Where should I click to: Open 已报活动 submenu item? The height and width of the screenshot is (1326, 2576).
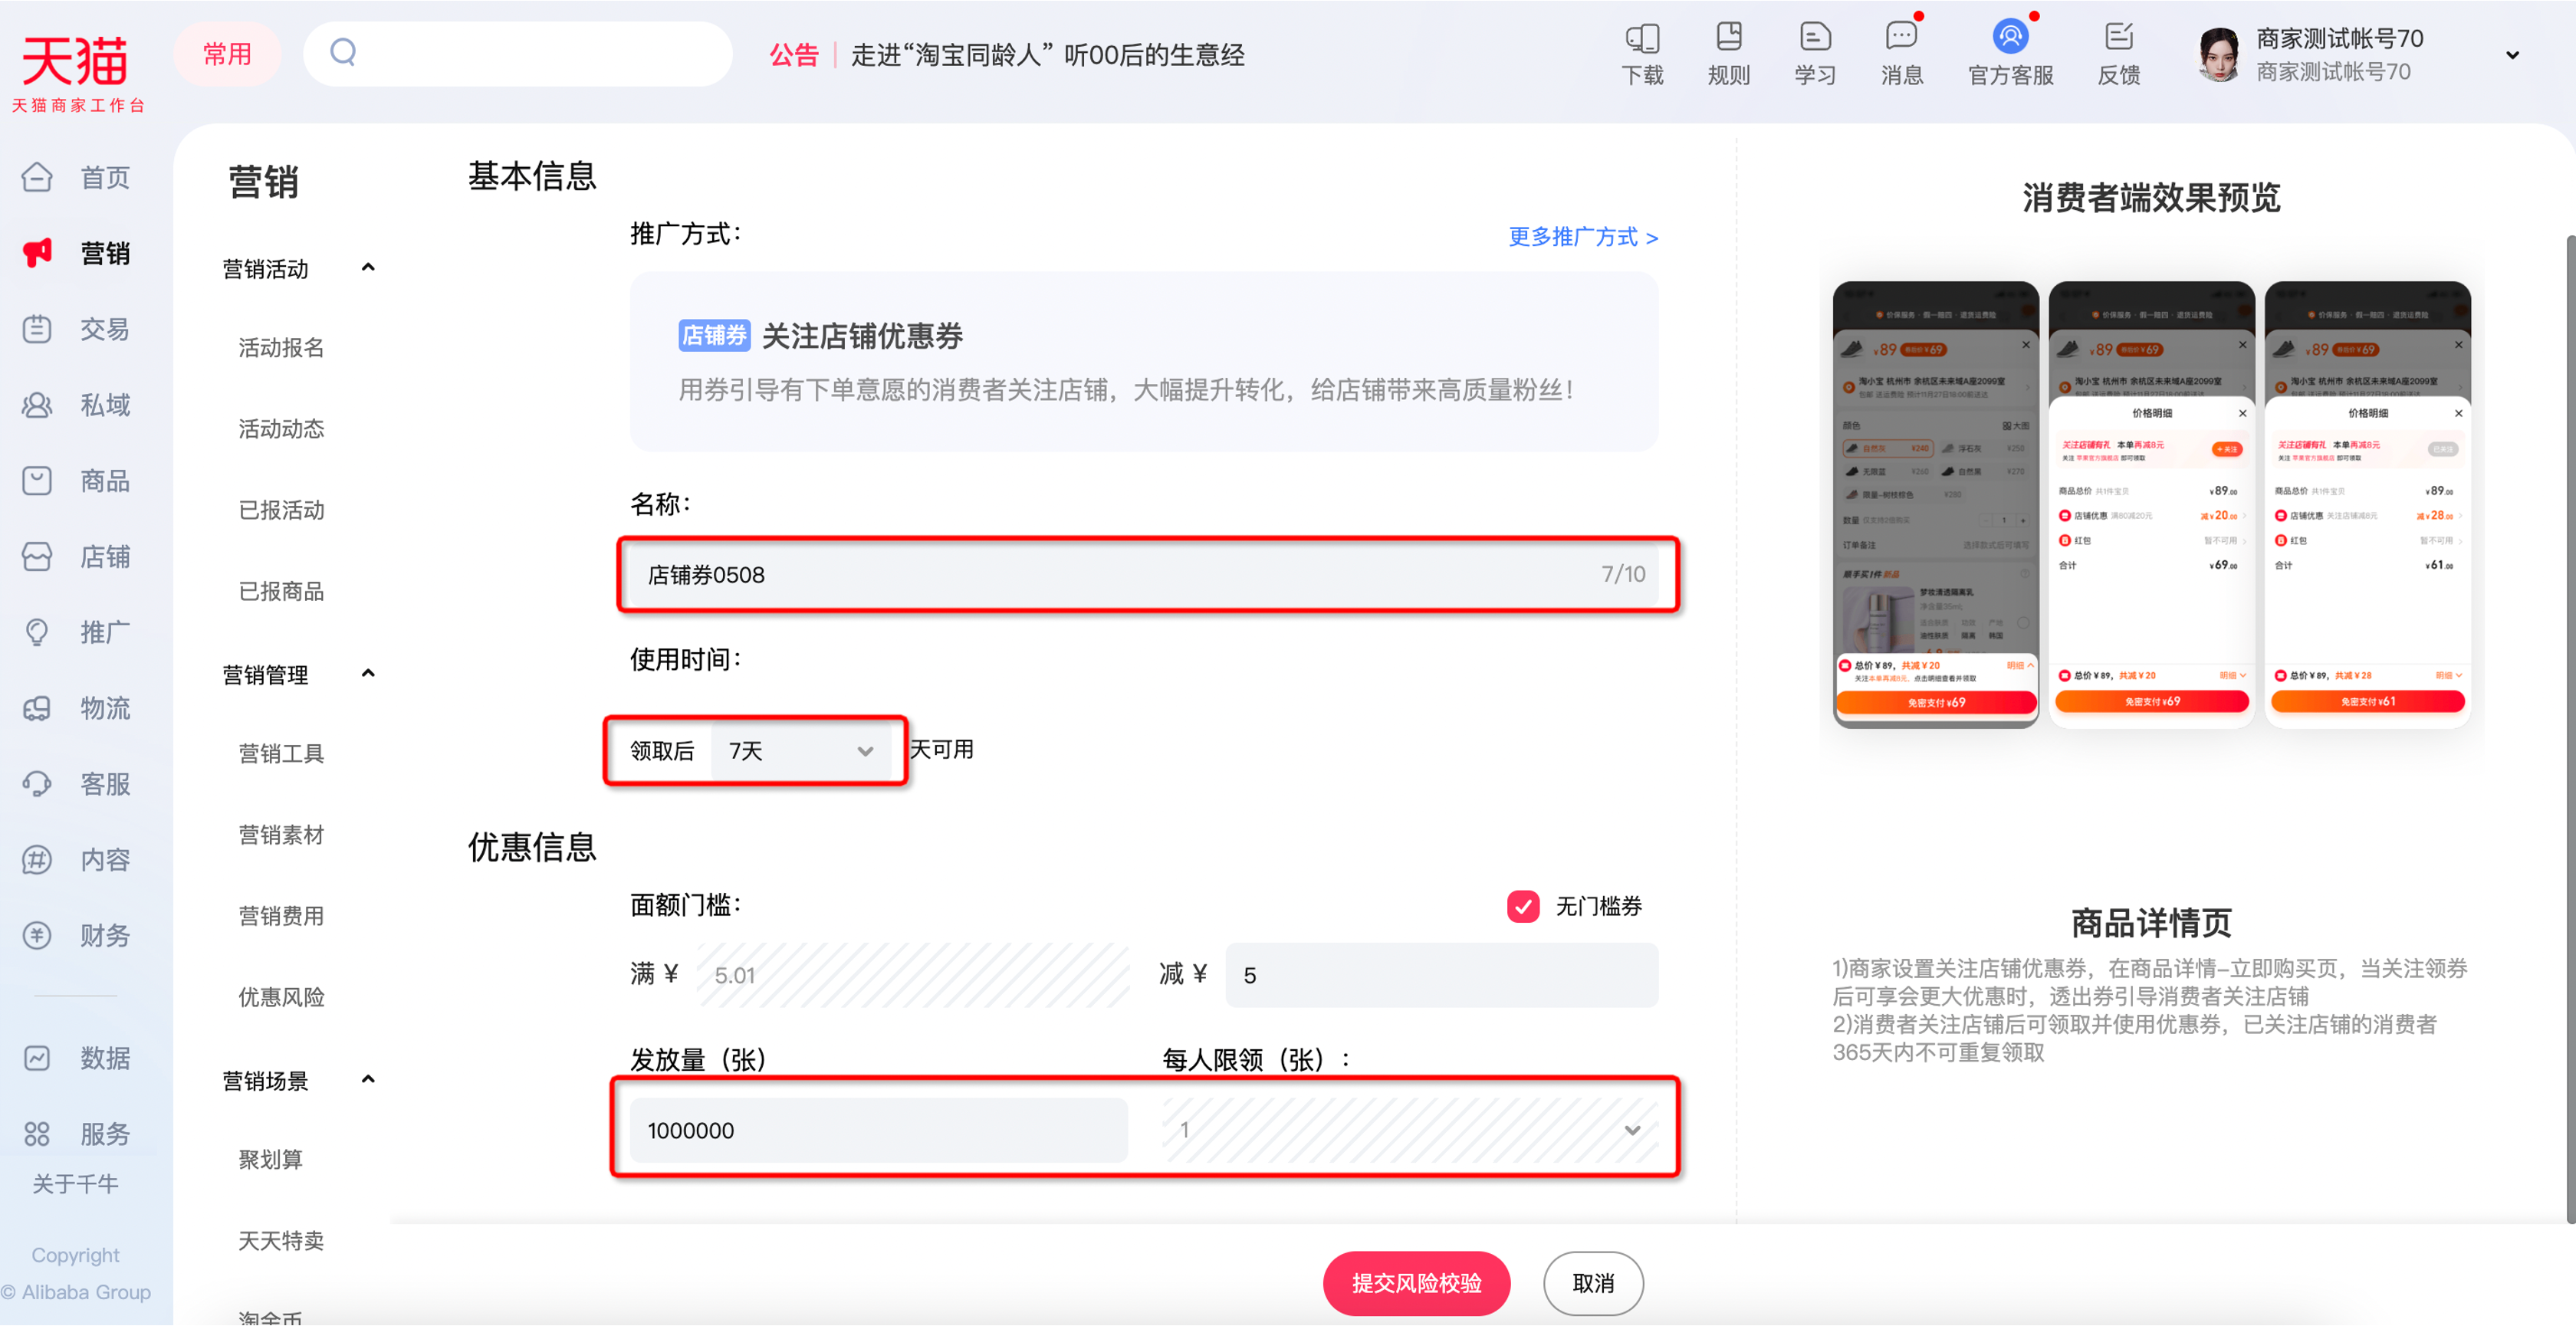[282, 510]
